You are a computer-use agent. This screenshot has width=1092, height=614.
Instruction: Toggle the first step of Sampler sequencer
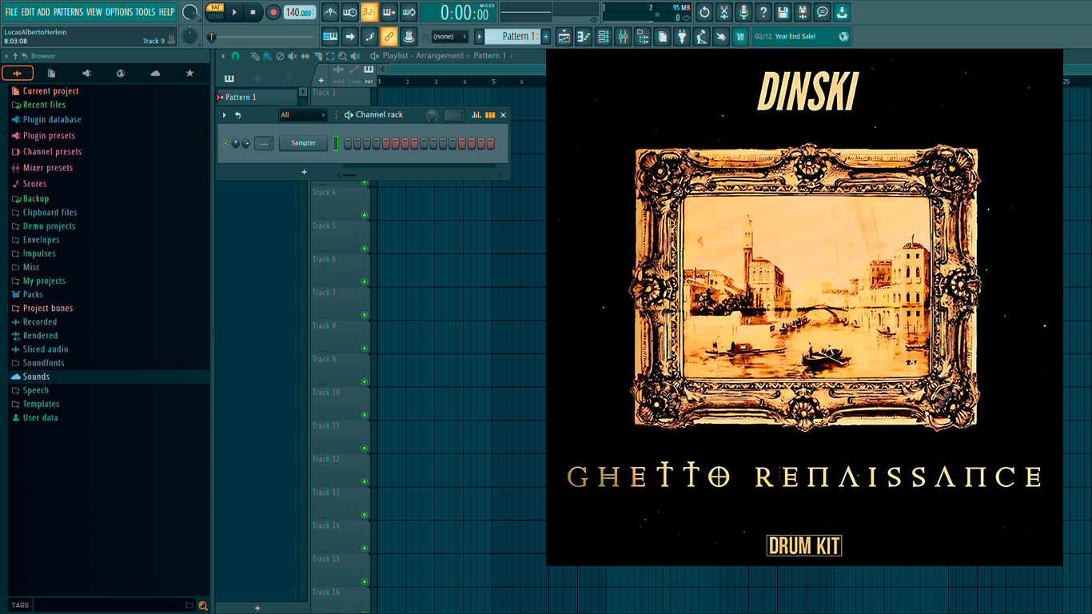(348, 143)
